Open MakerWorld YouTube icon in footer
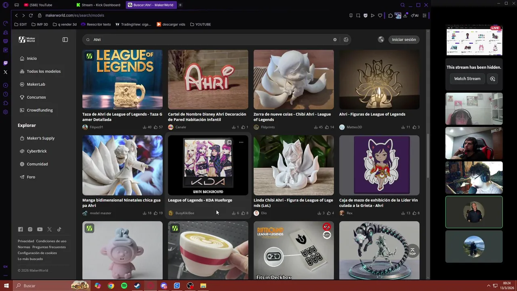The width and height of the screenshot is (517, 291). coord(40,229)
